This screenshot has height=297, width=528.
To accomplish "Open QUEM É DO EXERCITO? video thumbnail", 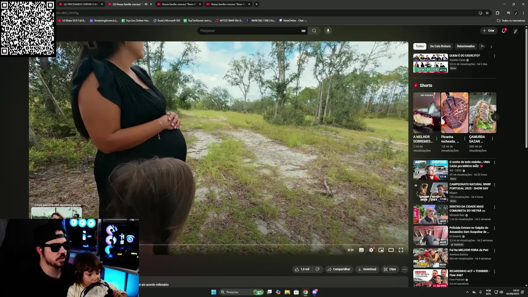I will pyautogui.click(x=430, y=63).
